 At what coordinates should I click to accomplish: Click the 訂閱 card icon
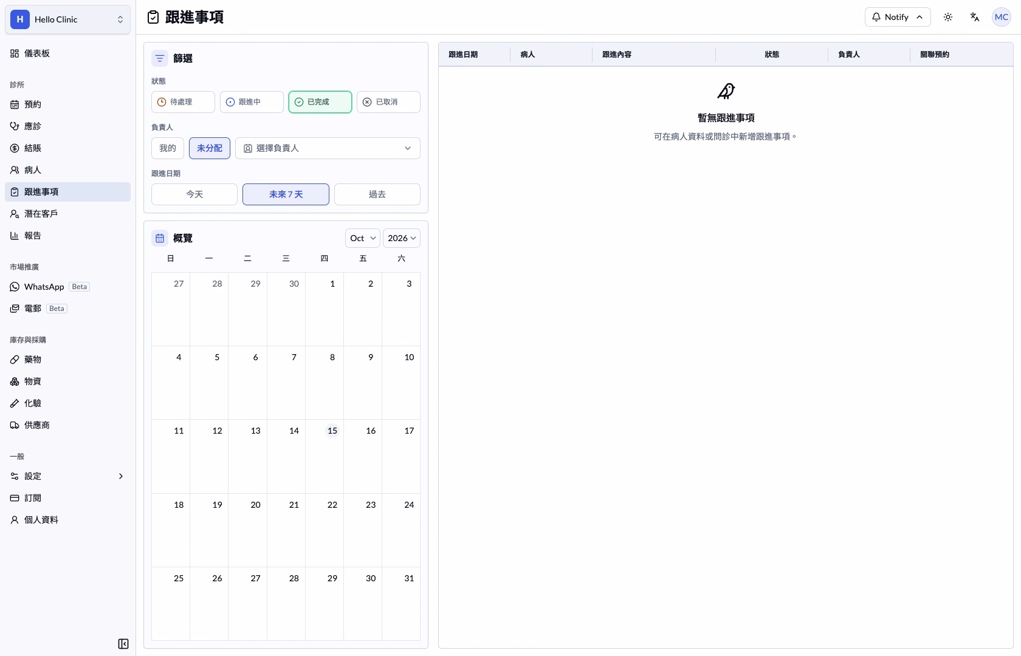[15, 498]
